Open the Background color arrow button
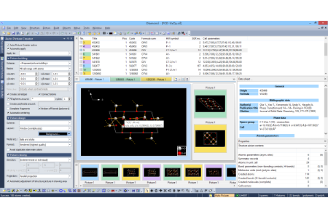Screen dimensions: 328x218 point(69,134)
